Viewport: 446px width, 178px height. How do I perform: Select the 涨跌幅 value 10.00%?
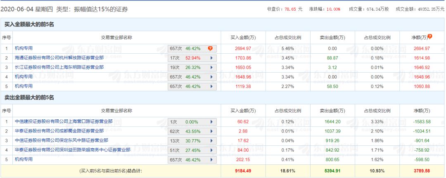pyautogui.click(x=333, y=9)
